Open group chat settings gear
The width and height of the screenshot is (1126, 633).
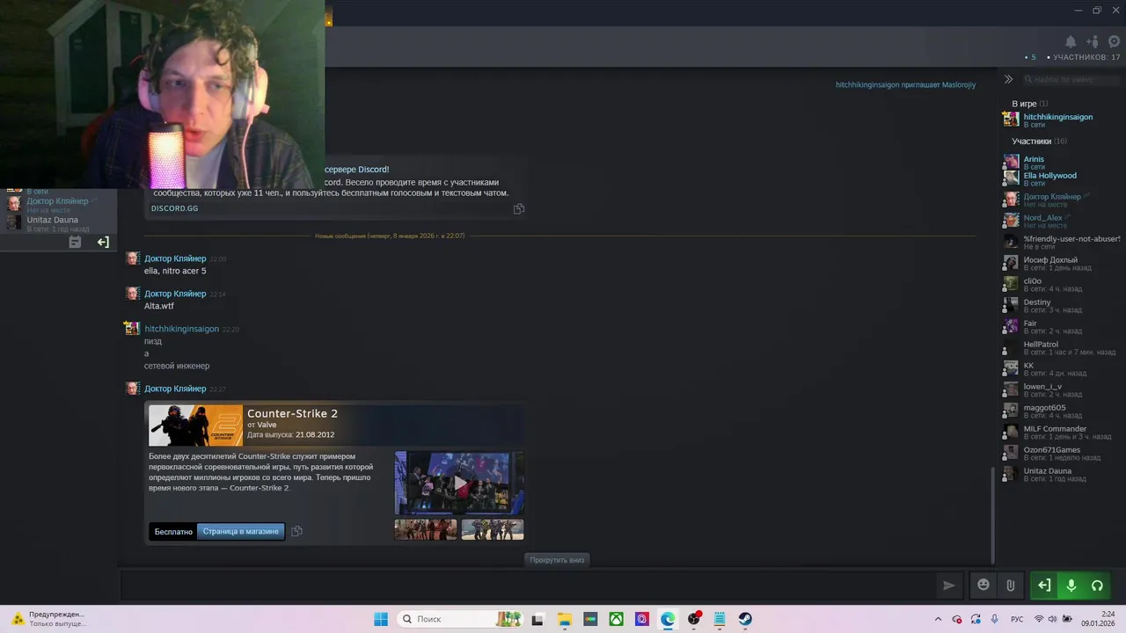click(x=1115, y=41)
